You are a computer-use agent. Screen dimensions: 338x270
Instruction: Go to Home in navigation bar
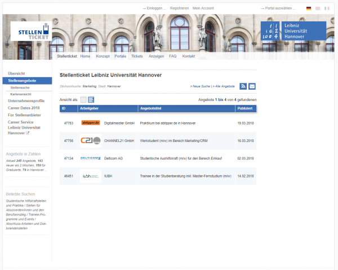click(85, 56)
